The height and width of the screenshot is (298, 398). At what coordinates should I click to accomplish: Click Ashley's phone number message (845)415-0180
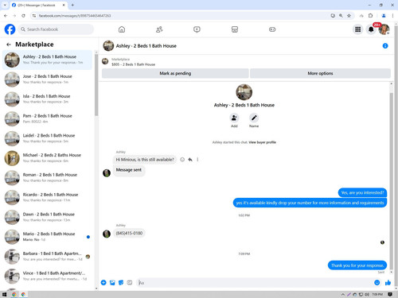coord(129,233)
